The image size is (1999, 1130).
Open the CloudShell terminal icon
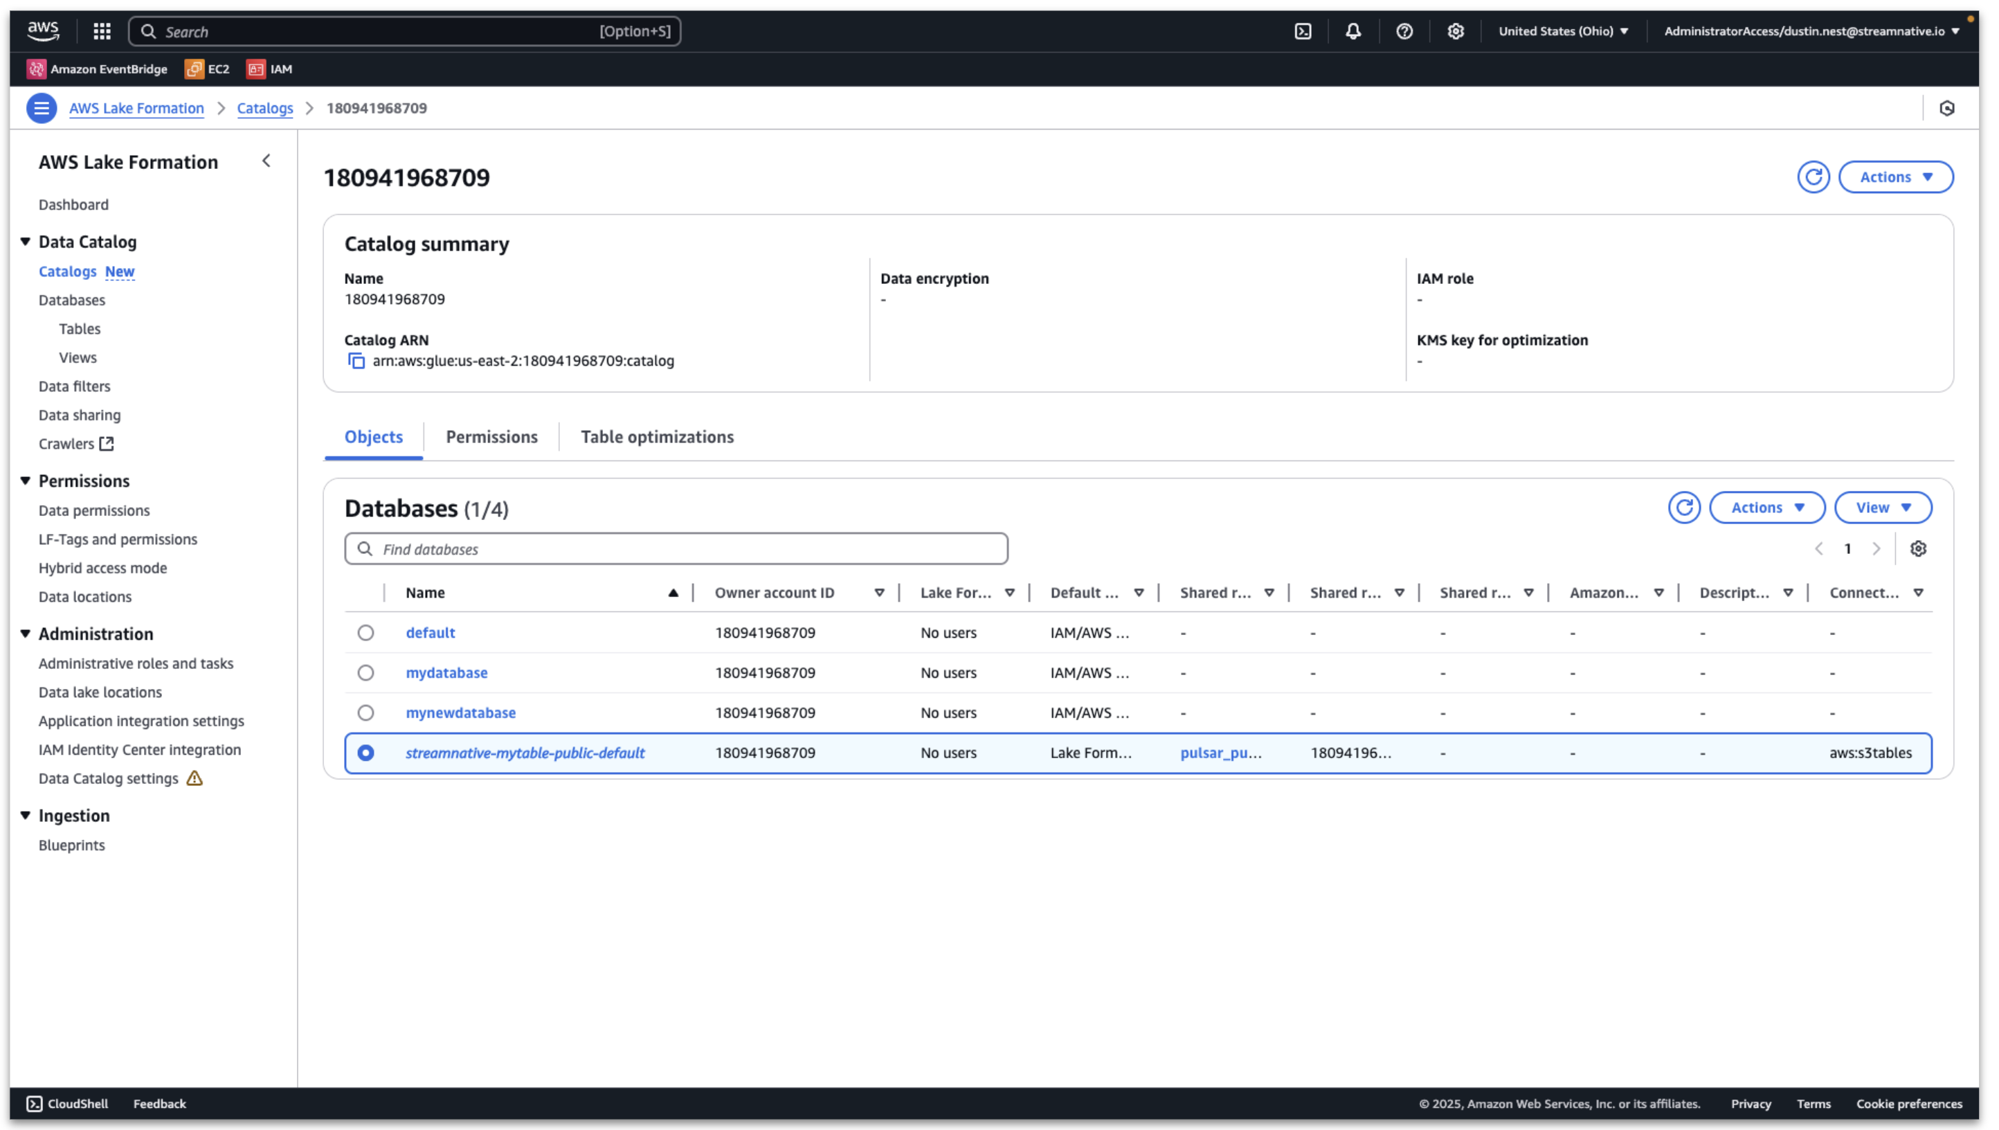34,1103
